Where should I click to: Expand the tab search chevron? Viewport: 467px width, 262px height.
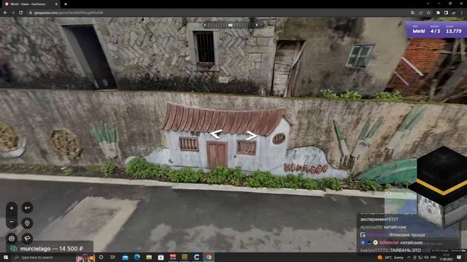[428, 4]
